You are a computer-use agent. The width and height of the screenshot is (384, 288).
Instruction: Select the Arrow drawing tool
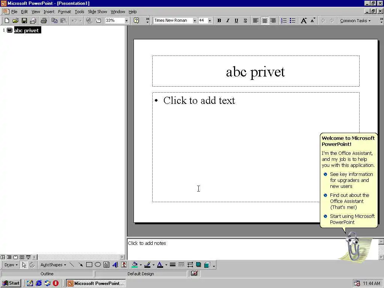80,265
